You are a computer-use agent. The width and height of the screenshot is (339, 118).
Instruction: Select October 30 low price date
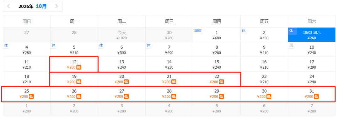[x=264, y=93]
